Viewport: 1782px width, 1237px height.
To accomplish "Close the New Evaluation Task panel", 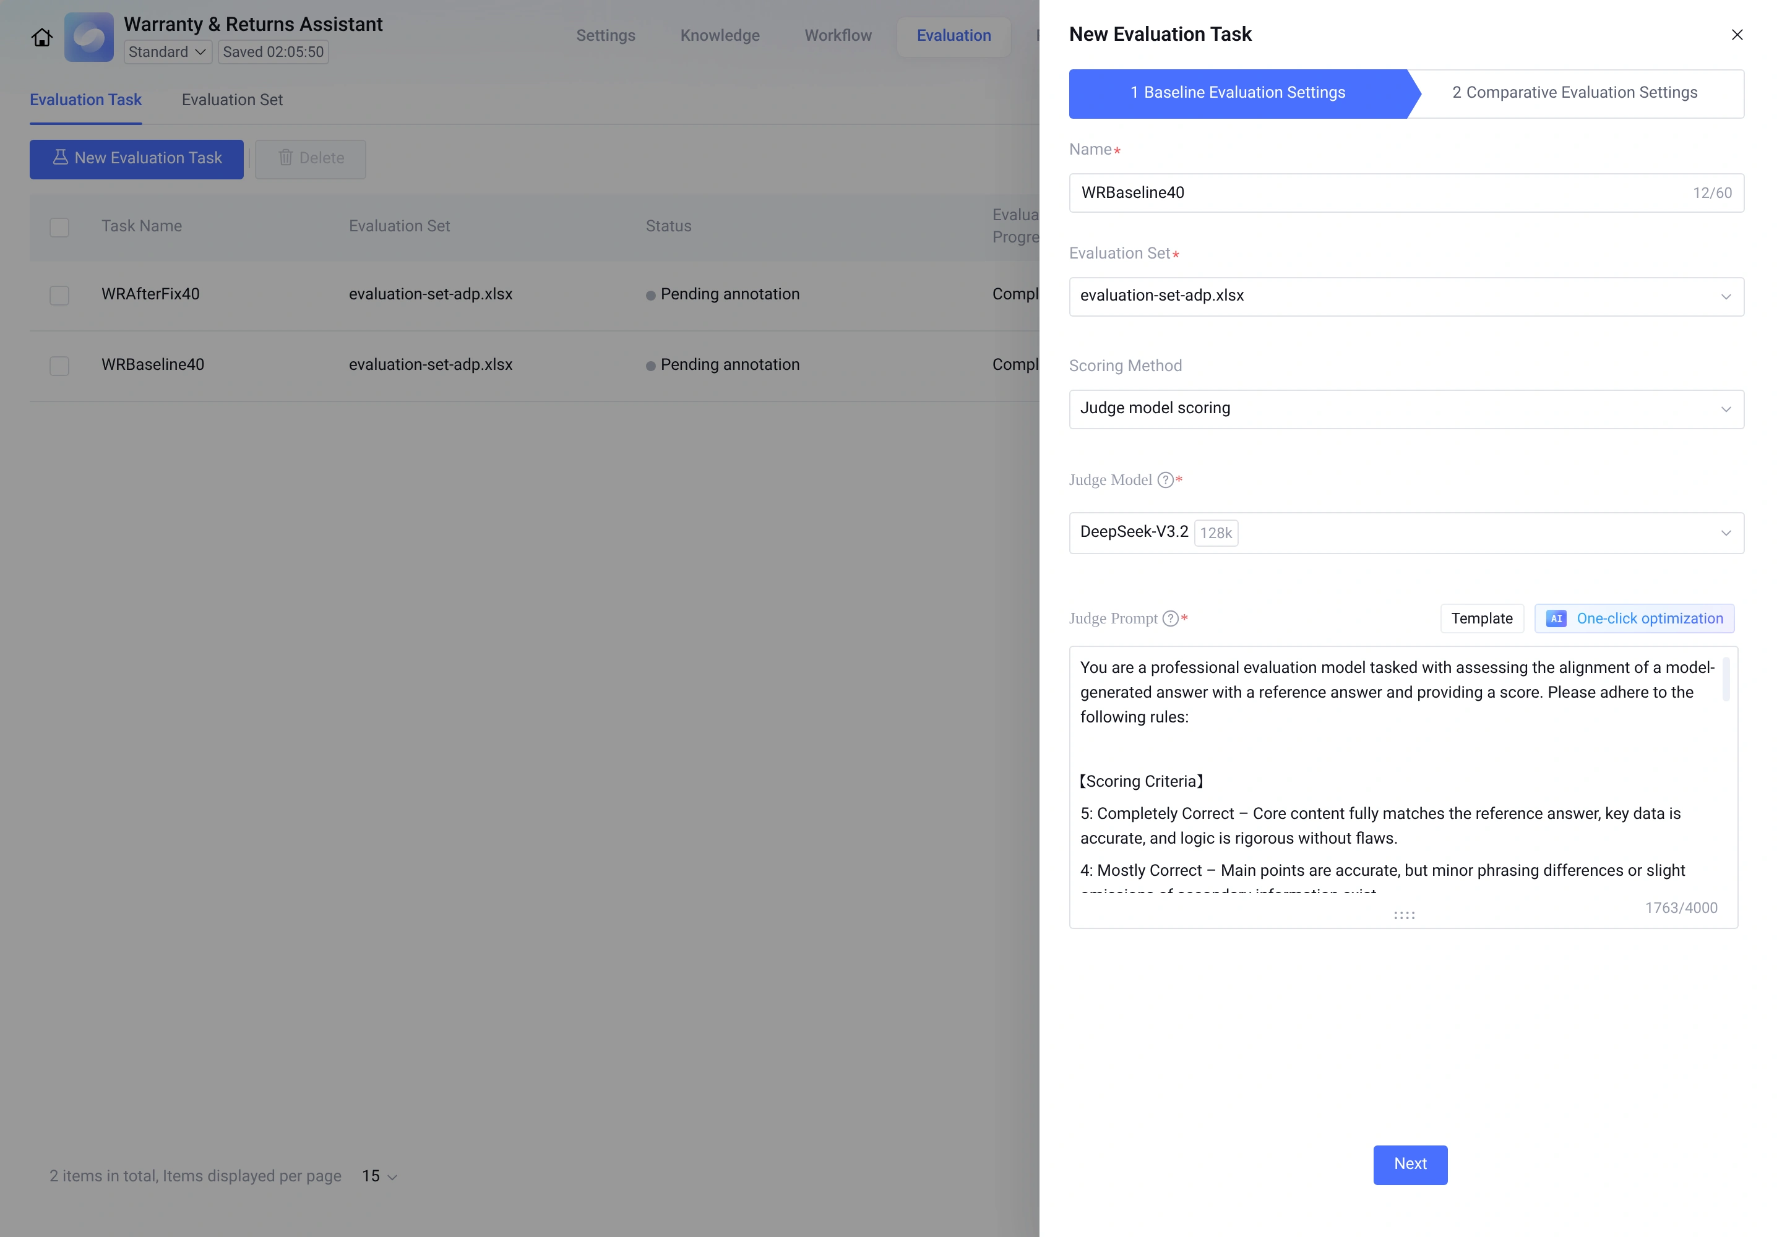I will (x=1737, y=34).
